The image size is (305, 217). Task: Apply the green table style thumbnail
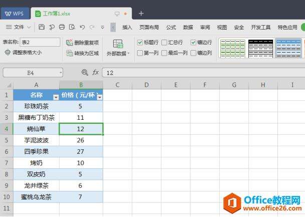click(x=233, y=49)
